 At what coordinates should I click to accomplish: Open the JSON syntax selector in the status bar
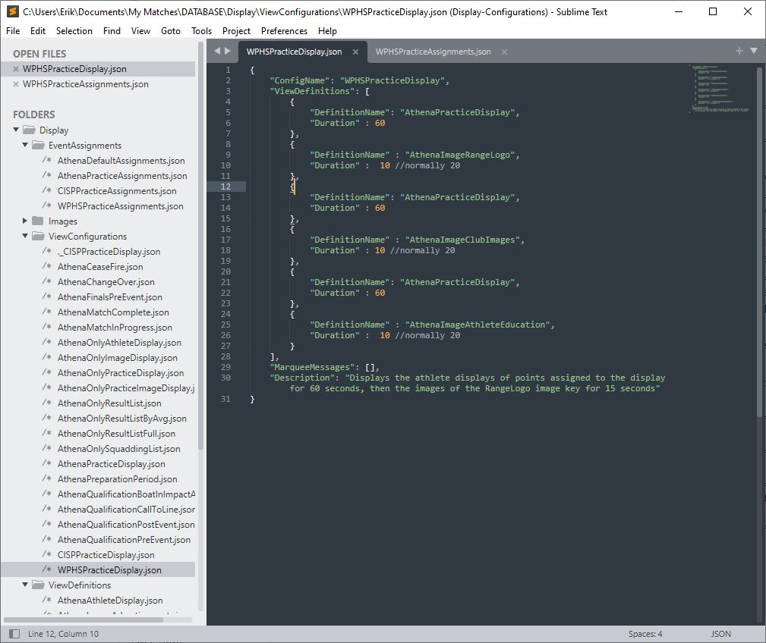[720, 633]
